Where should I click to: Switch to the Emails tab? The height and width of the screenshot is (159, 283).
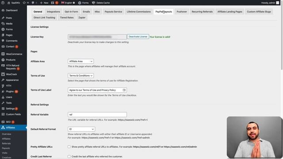click(x=86, y=11)
